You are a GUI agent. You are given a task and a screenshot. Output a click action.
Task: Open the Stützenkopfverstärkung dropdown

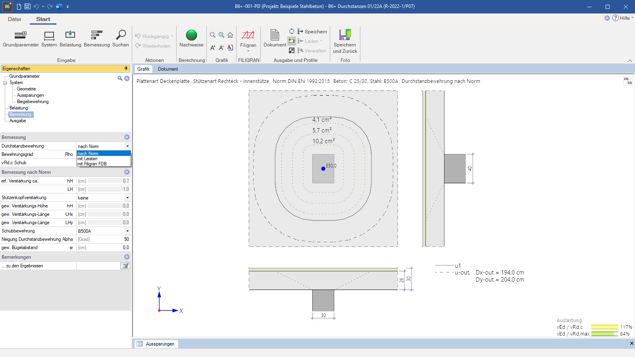(x=127, y=198)
